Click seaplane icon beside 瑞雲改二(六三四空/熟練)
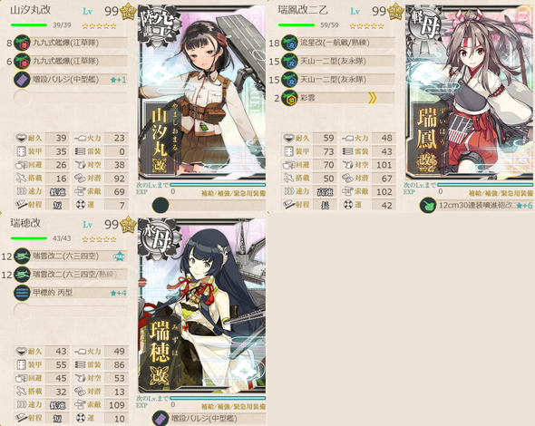The height and width of the screenshot is (426, 535). 22,275
